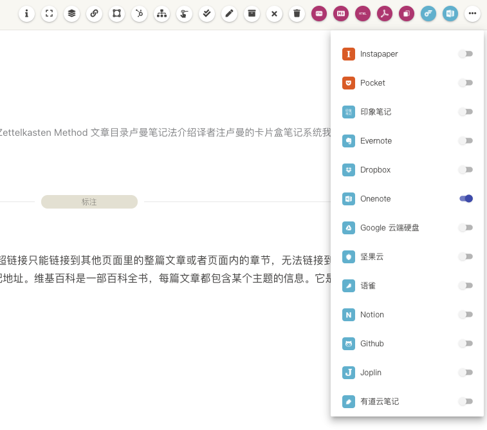487x430 pixels.
Task: Turn on the 有道云笔记 switch
Action: coord(466,402)
